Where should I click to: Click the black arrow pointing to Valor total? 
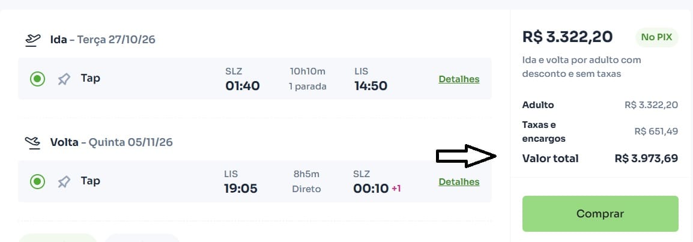click(465, 157)
